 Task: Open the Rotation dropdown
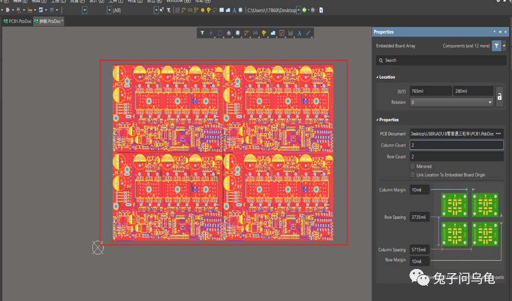(x=452, y=102)
